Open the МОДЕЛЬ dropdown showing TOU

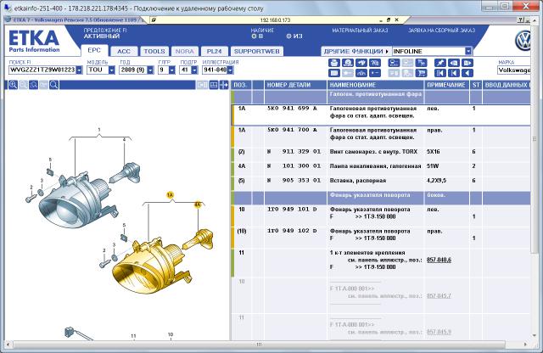pyautogui.click(x=111, y=70)
